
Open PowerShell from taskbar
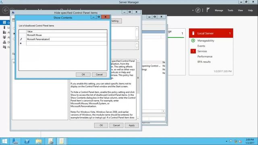27,141
